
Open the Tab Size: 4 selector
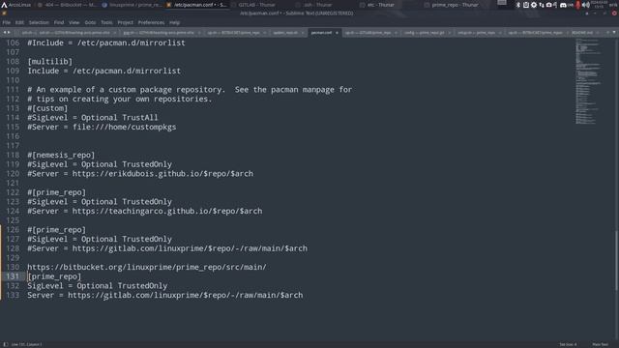click(x=568, y=344)
